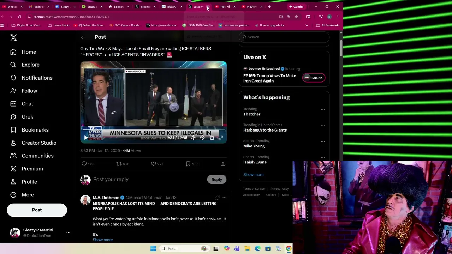Switch to the BREAKING browser tab
The height and width of the screenshot is (254, 452).
pos(172,7)
